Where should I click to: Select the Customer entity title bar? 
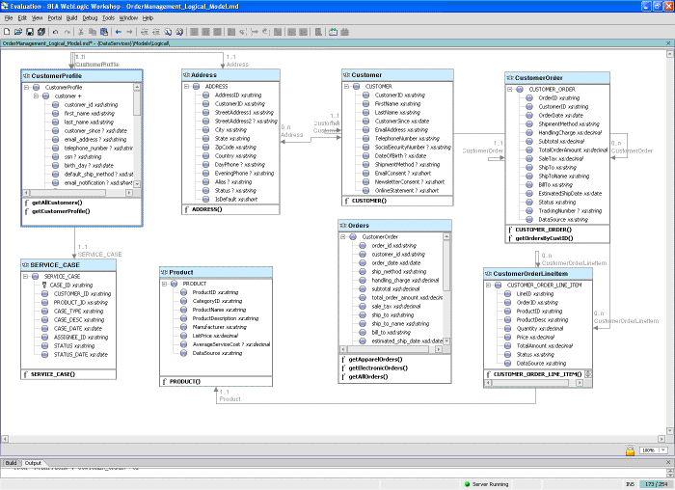tap(397, 75)
